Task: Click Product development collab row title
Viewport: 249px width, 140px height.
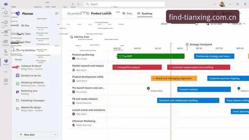Action: (88, 77)
